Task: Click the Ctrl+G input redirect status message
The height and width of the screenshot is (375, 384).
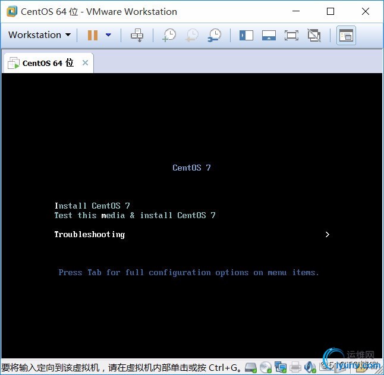Action: [121, 368]
